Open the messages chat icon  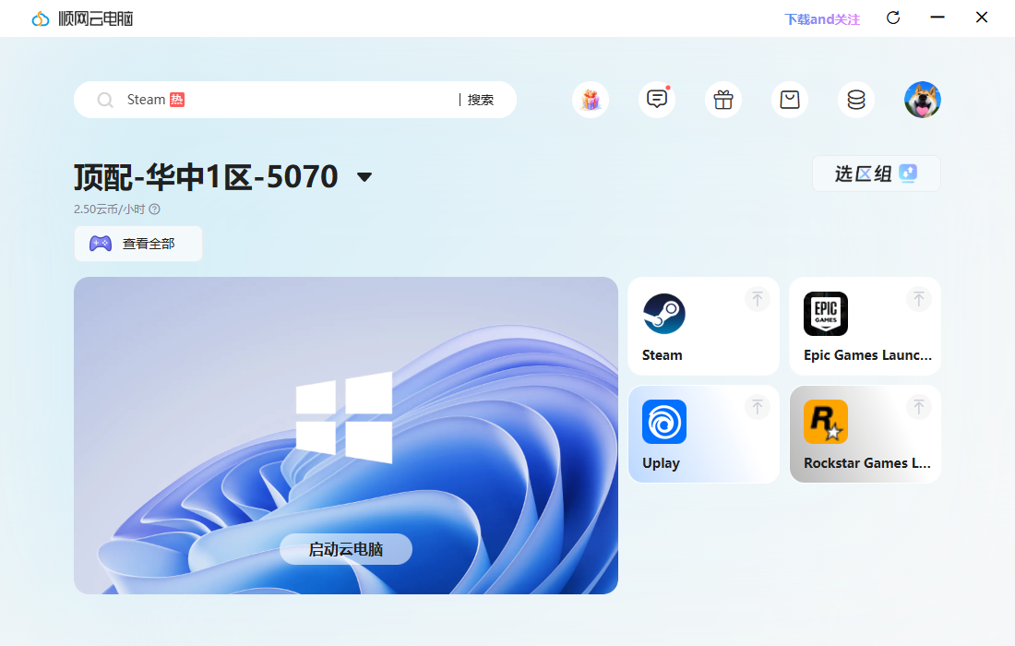coord(657,100)
